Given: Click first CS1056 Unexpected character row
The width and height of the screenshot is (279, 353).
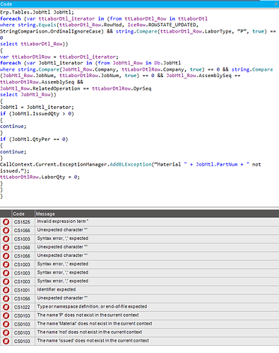Looking at the screenshot, I should 139,230.
